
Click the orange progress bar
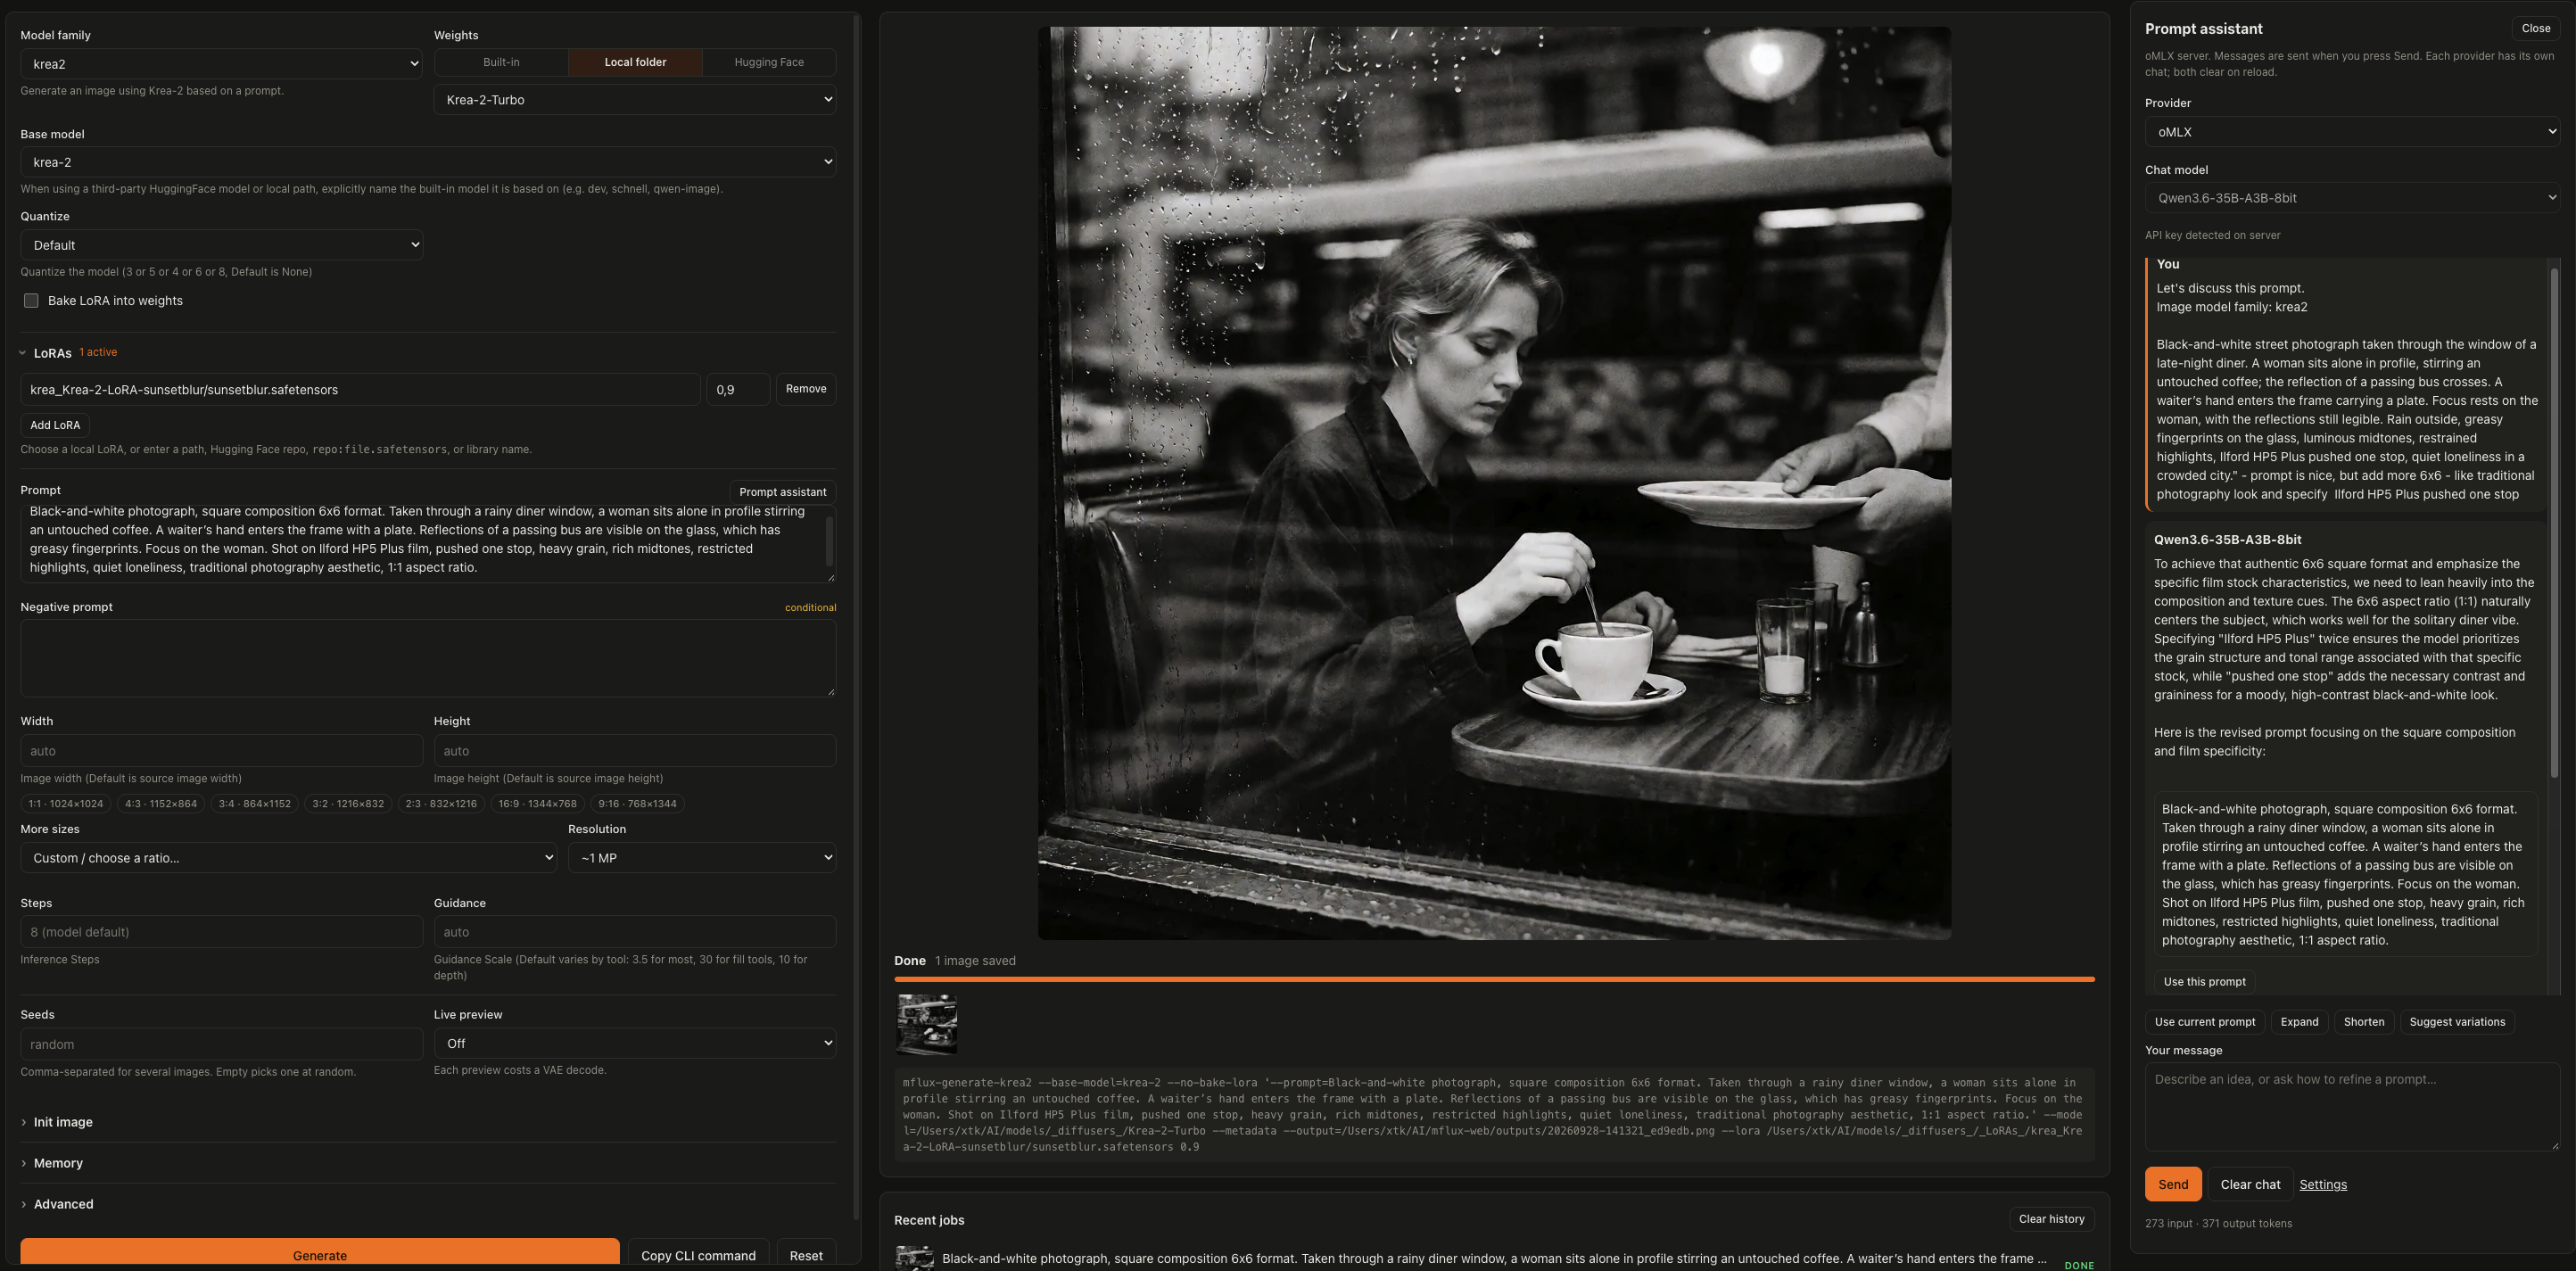click(1494, 979)
